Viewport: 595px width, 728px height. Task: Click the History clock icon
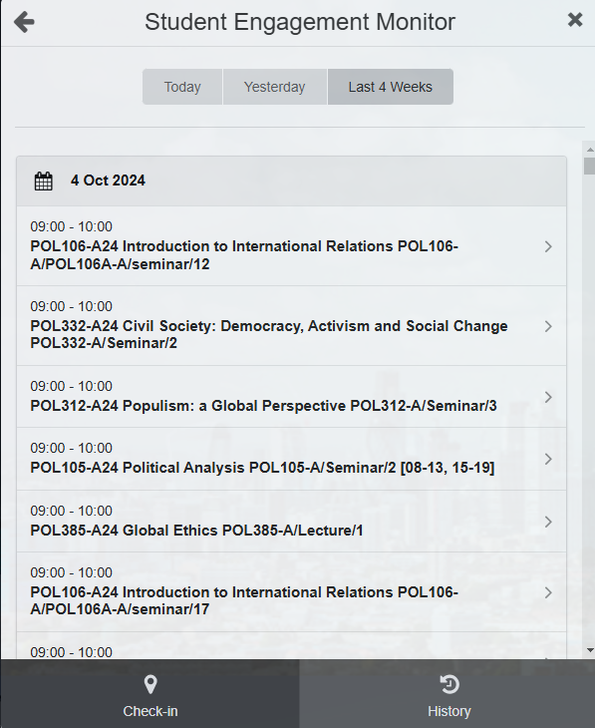449,684
